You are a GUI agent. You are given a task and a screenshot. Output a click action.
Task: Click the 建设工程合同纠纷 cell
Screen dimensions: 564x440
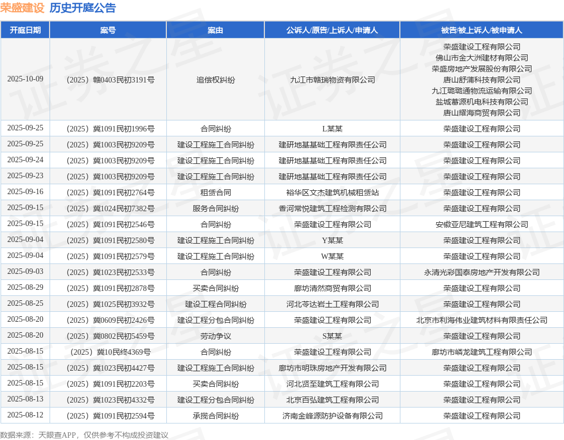coord(215,304)
